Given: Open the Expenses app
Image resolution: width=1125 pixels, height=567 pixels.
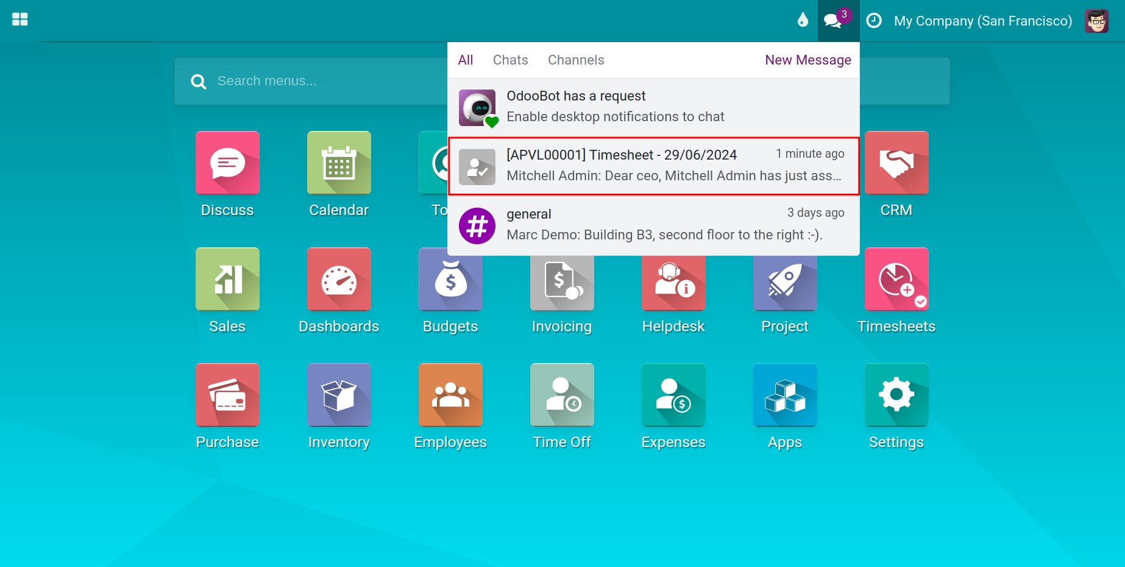Looking at the screenshot, I should [673, 395].
